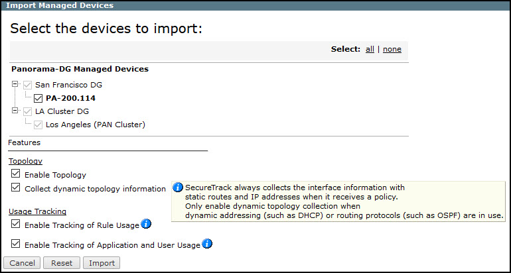
Task: Click info icon beside Enable Tracking of Rule Usage
Action: point(146,224)
